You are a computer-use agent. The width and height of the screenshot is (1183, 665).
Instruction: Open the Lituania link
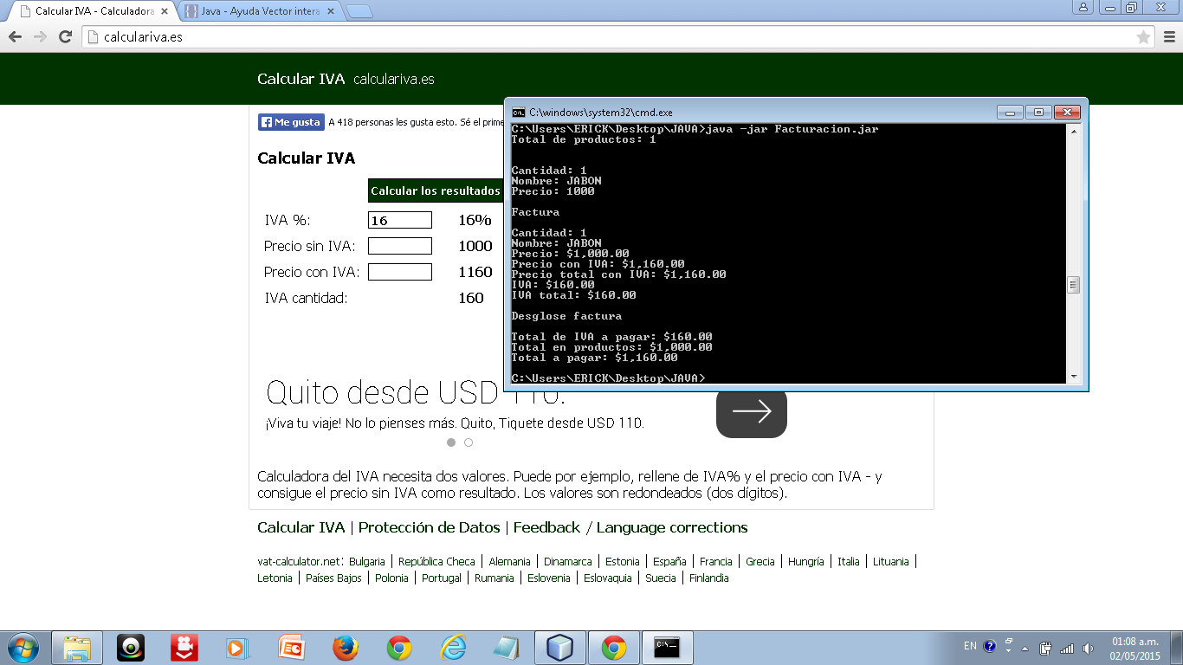pos(891,562)
